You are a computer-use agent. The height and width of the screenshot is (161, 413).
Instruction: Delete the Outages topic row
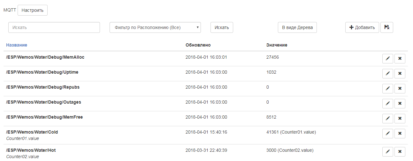tap(400, 104)
